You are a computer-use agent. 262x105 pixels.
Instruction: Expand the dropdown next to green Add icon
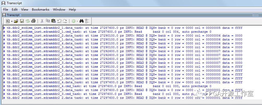point(77,21)
